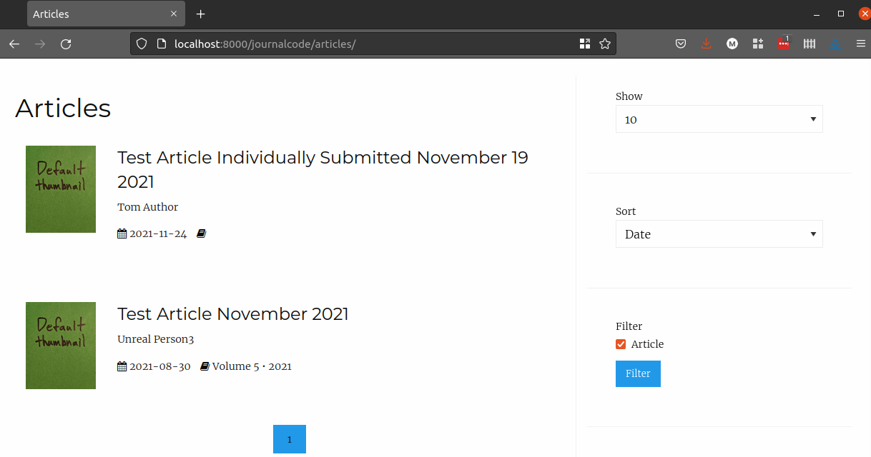Apply filters with the Filter button
This screenshot has width=871, height=457.
pos(638,373)
